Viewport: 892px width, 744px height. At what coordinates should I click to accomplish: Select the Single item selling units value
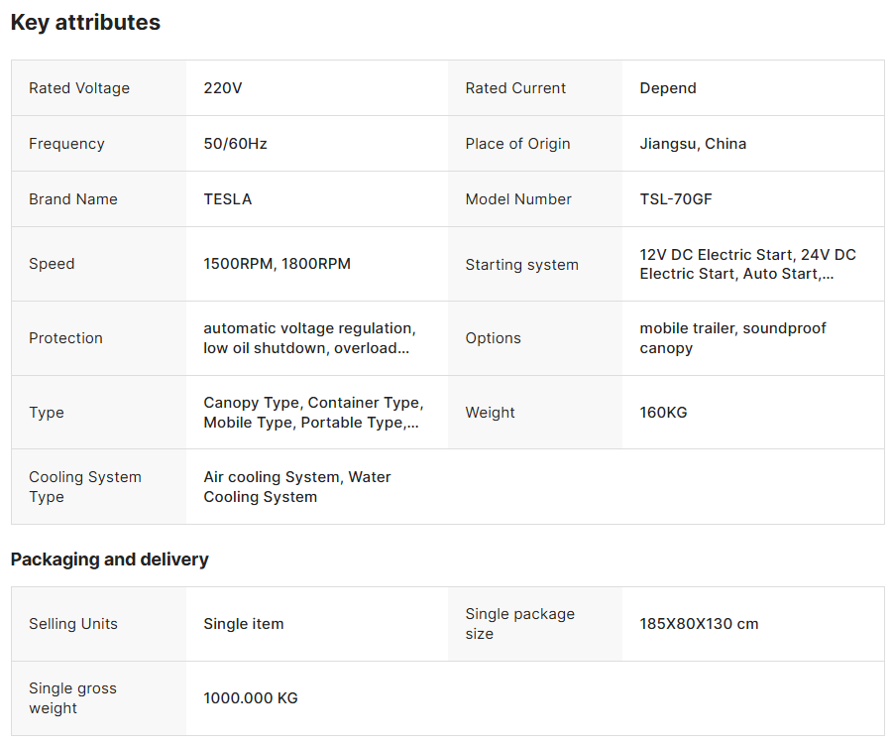244,624
